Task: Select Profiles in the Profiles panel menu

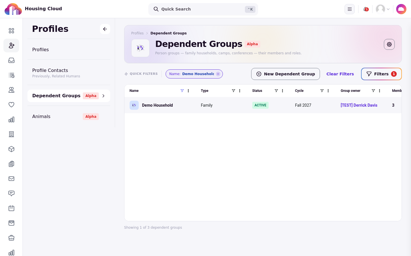Action: (69, 49)
